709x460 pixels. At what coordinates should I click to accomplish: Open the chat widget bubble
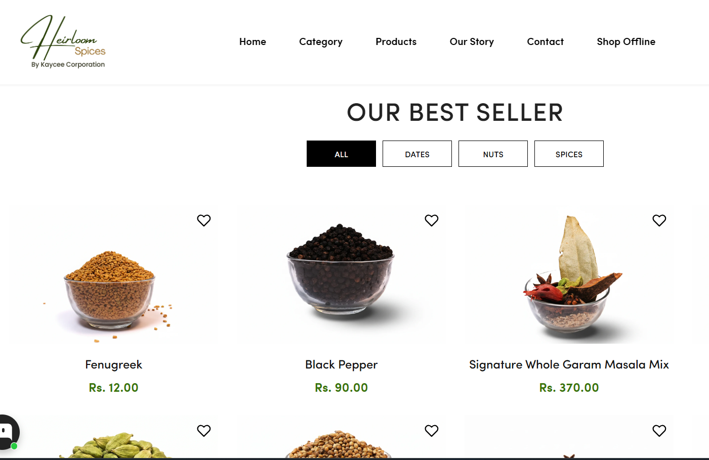[x=8, y=432]
